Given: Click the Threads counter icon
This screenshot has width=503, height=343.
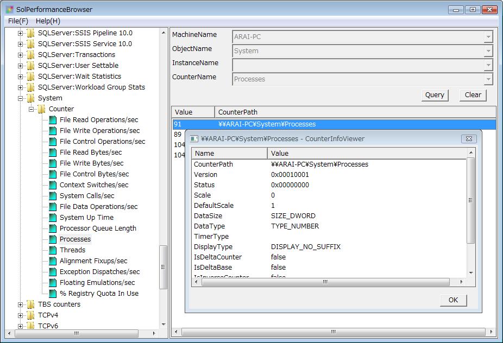Looking at the screenshot, I should click(53, 250).
